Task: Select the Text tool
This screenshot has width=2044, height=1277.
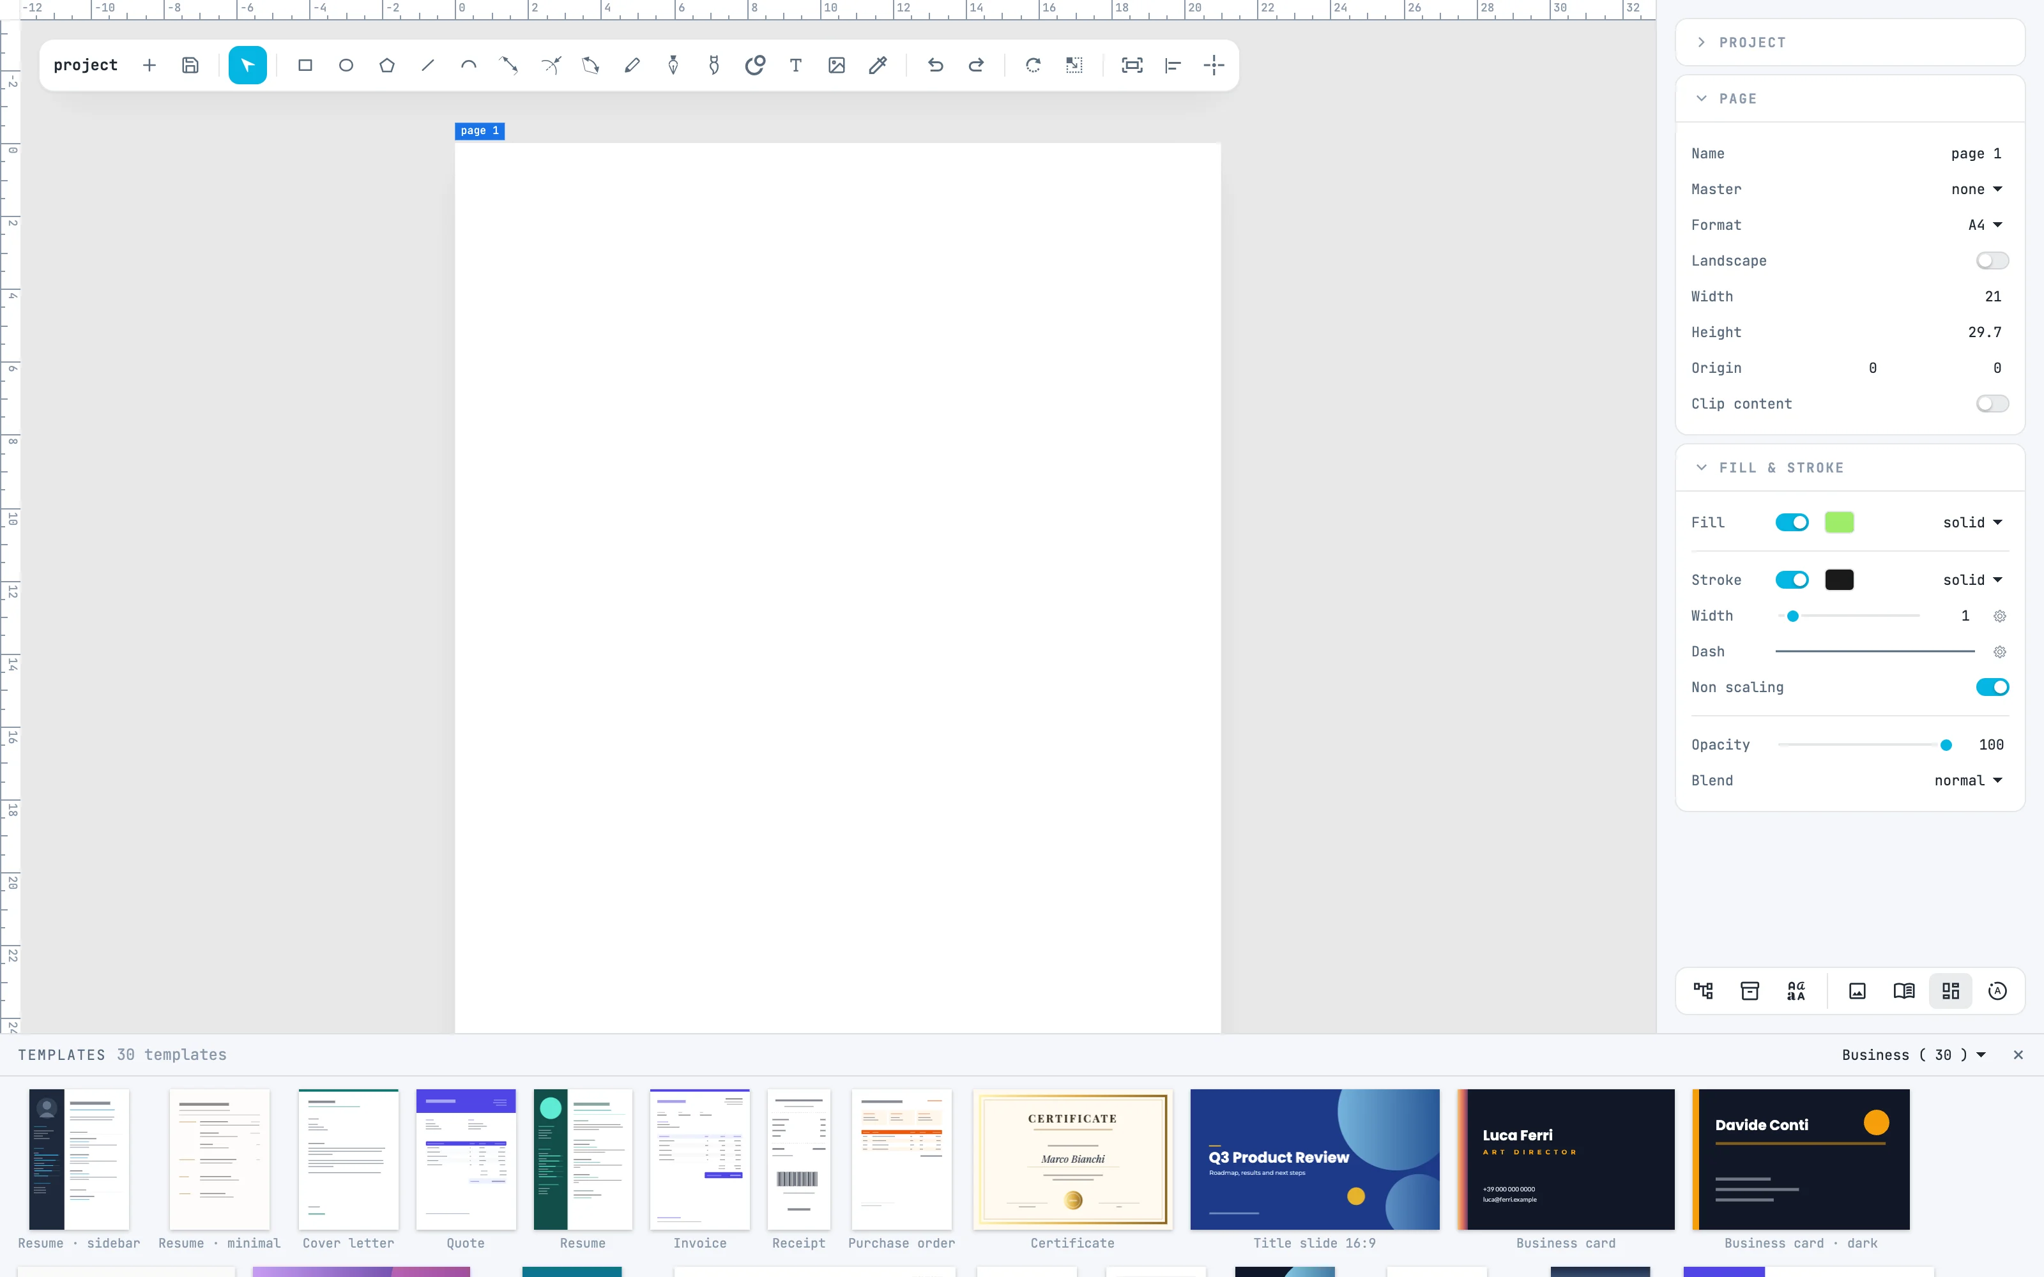Action: tap(796, 65)
